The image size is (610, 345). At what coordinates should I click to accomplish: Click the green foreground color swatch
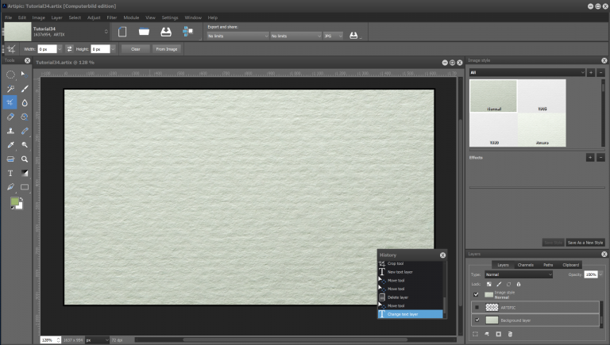pyautogui.click(x=14, y=201)
